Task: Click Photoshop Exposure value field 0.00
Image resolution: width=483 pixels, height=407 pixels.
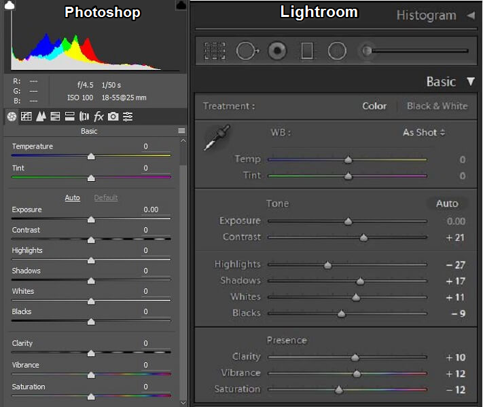Action: point(156,210)
